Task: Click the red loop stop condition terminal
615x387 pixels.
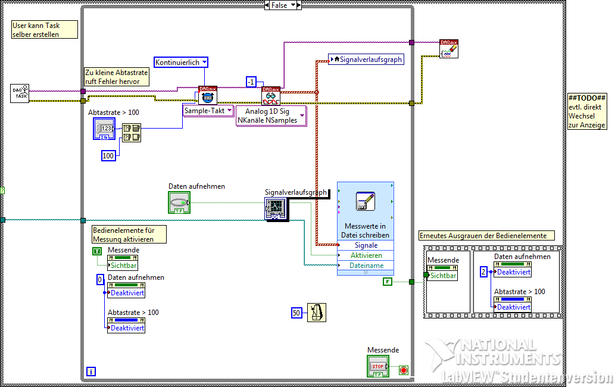Action: click(404, 370)
